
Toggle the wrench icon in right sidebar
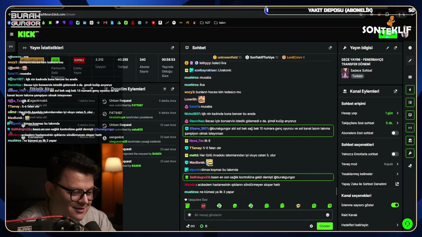[410, 153]
